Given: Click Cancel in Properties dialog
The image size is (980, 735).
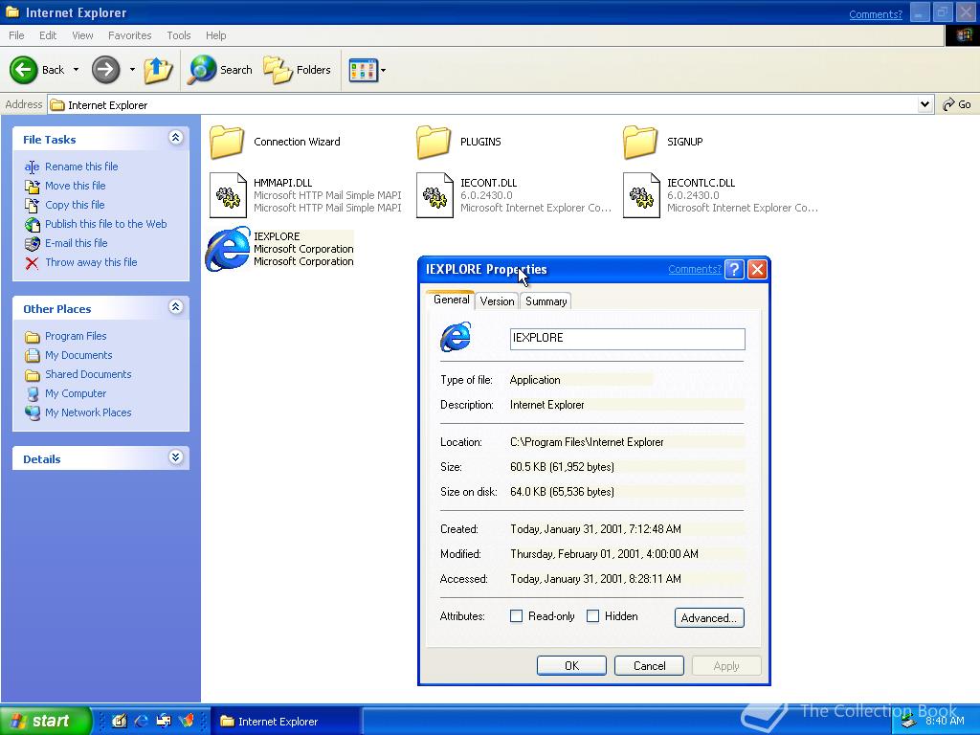Looking at the screenshot, I should point(649,666).
